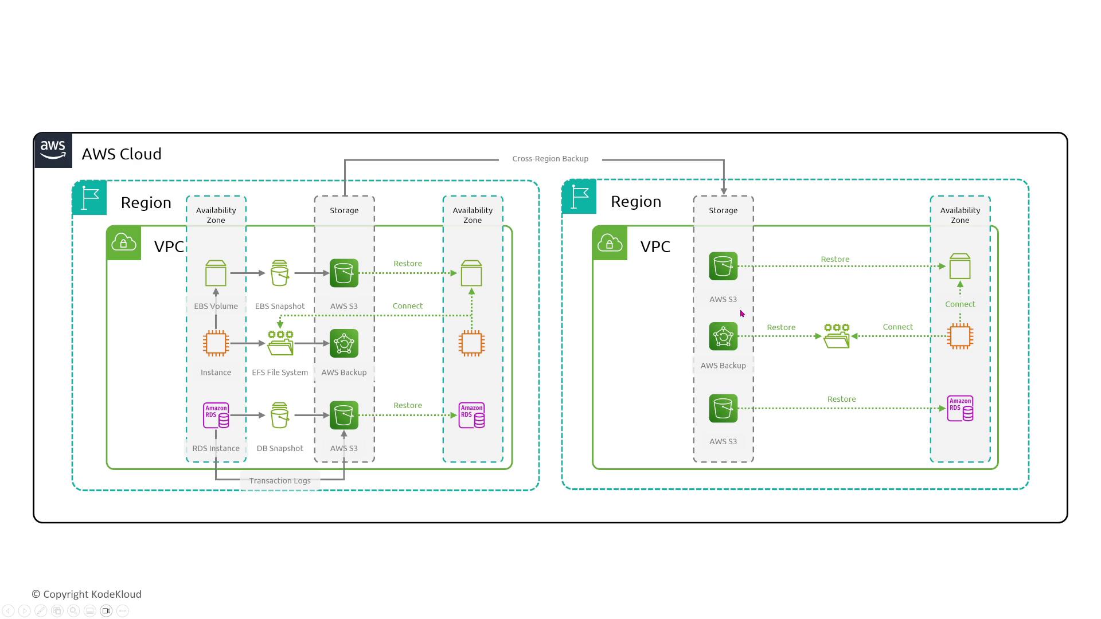1101x619 pixels.
Task: Open more slideshow options ellipsis button
Action: (x=123, y=611)
